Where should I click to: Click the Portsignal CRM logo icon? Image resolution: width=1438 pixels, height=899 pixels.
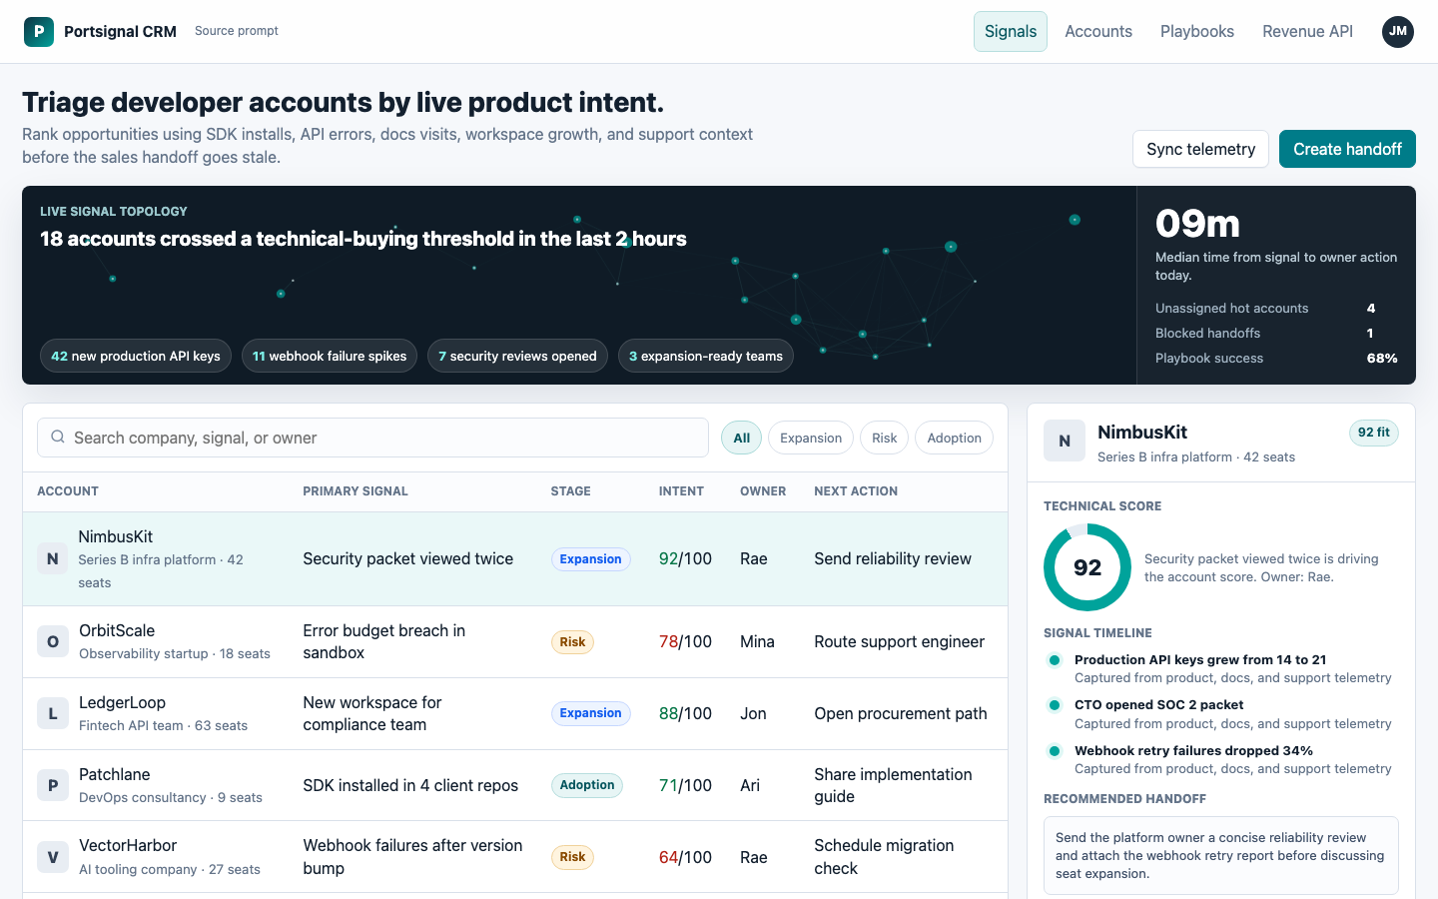pyautogui.click(x=39, y=31)
